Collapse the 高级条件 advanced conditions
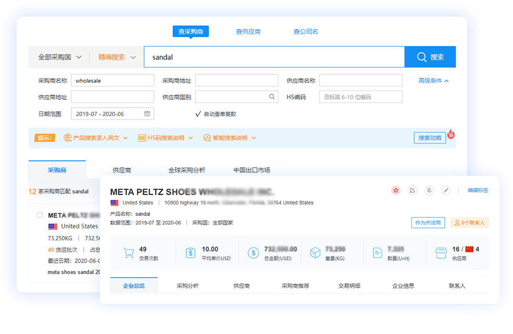Image resolution: width=513 pixels, height=334 pixels. (433, 81)
